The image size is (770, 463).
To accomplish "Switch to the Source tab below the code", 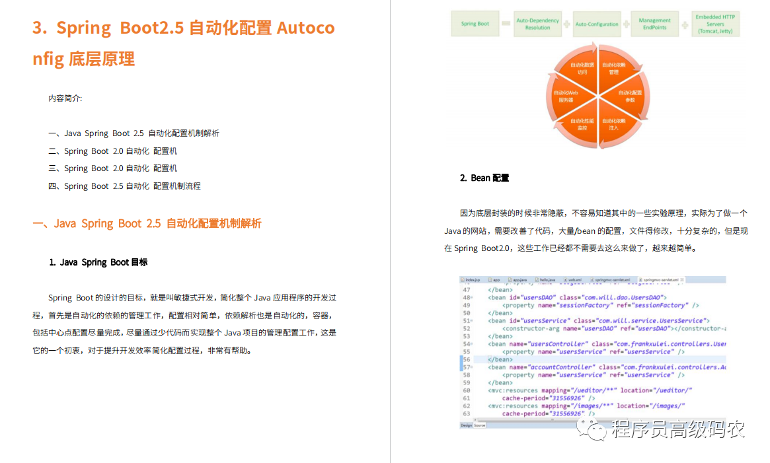I will click(x=479, y=425).
